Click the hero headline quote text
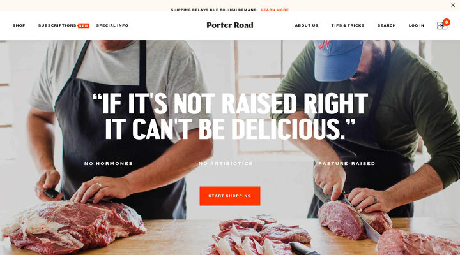The image size is (460, 255). click(x=230, y=116)
